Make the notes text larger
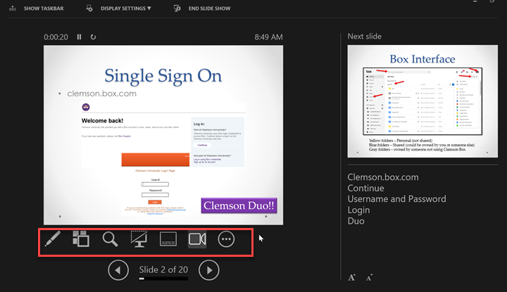507x292 pixels. click(x=352, y=277)
